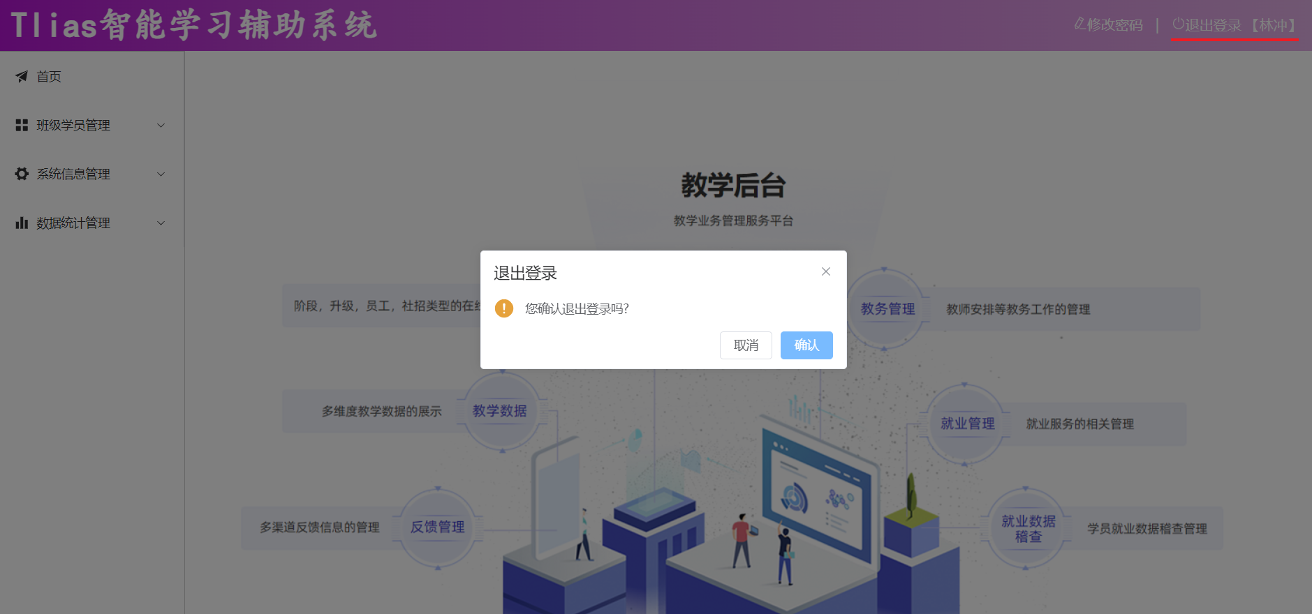
Task: Expand the 数据统计管理 chevron arrow
Action: click(x=161, y=223)
